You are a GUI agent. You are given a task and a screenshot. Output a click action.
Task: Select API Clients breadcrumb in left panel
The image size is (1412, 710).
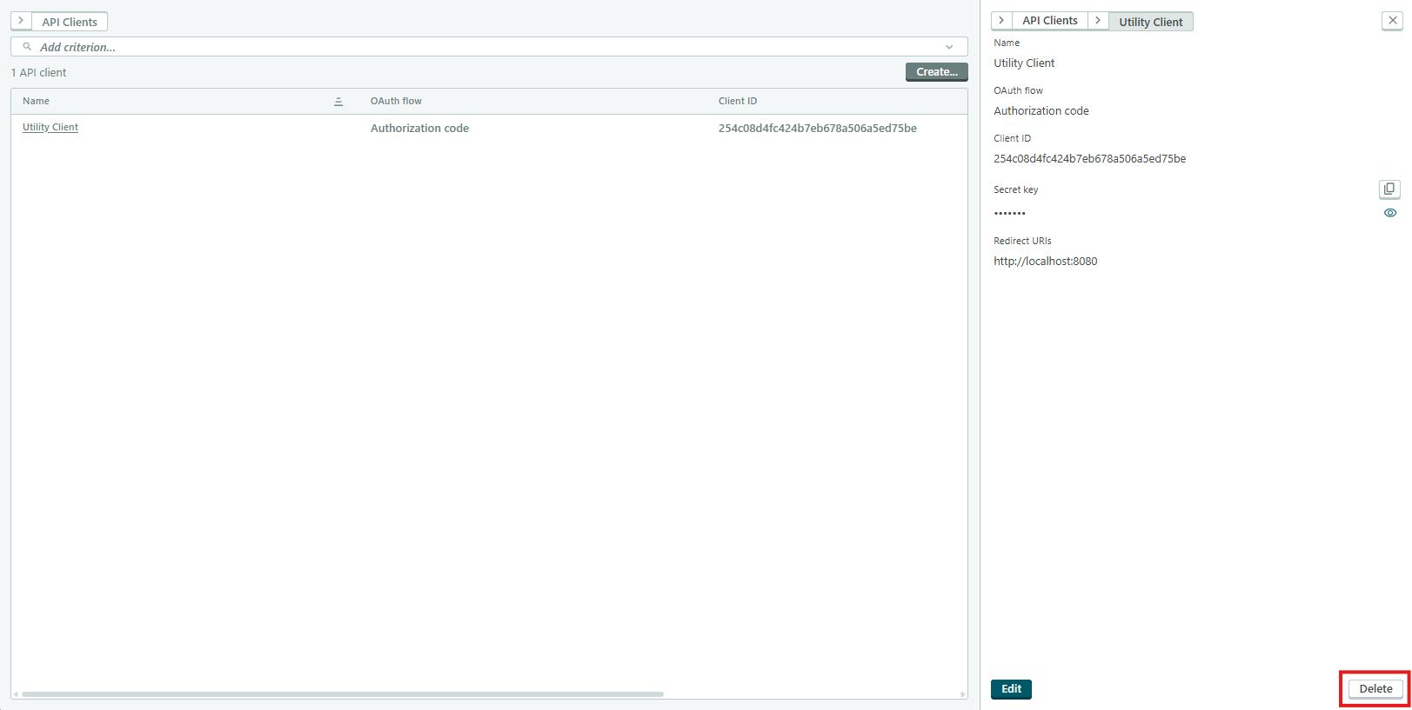(x=70, y=22)
